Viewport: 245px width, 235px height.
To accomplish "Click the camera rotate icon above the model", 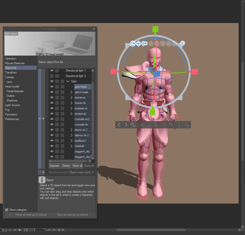I will pyautogui.click(x=133, y=43).
